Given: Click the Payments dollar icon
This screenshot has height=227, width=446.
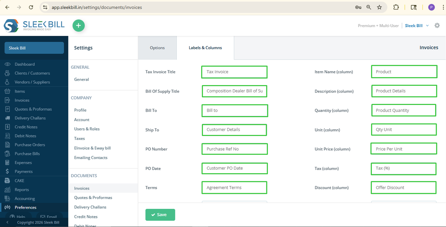Looking at the screenshot, I should click(7, 172).
